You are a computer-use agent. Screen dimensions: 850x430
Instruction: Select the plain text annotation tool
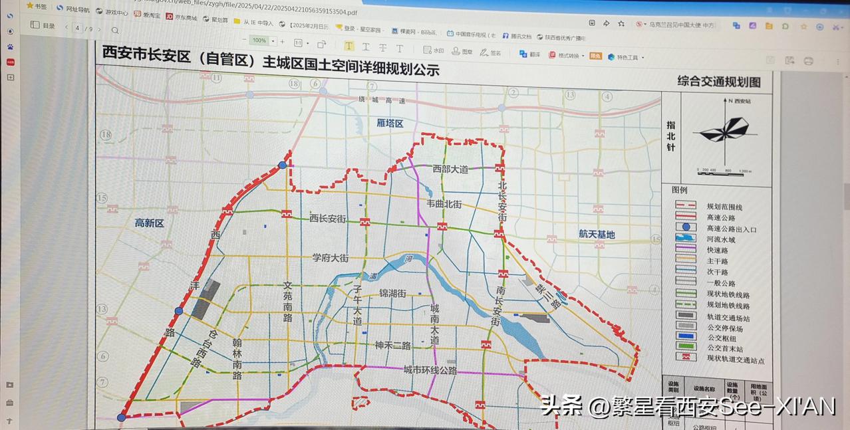coord(399,48)
